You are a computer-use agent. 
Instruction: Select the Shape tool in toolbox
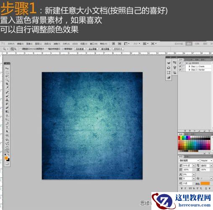pos(7,135)
